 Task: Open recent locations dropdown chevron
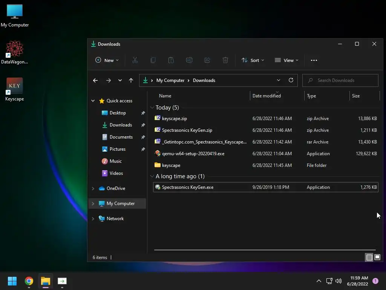(x=120, y=80)
